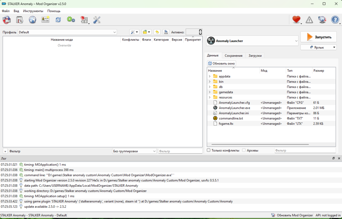342x219 pixels.
Task: Toggle the Архивы checkbox
Action: (x=244, y=150)
